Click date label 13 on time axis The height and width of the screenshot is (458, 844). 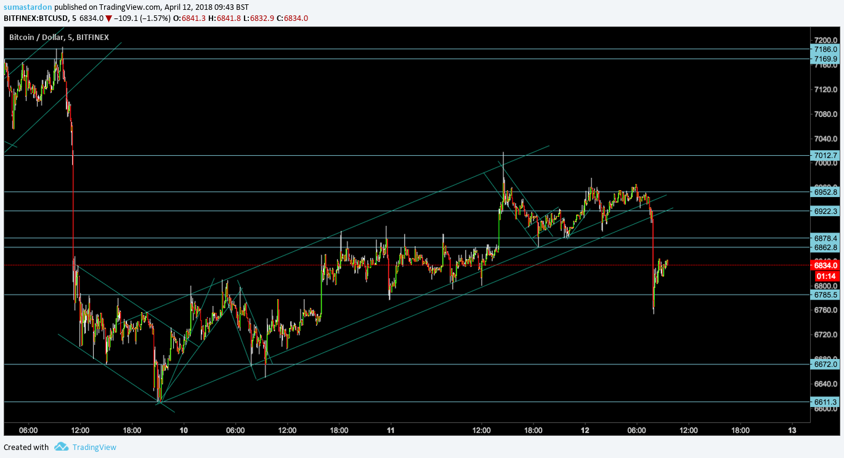pyautogui.click(x=792, y=430)
